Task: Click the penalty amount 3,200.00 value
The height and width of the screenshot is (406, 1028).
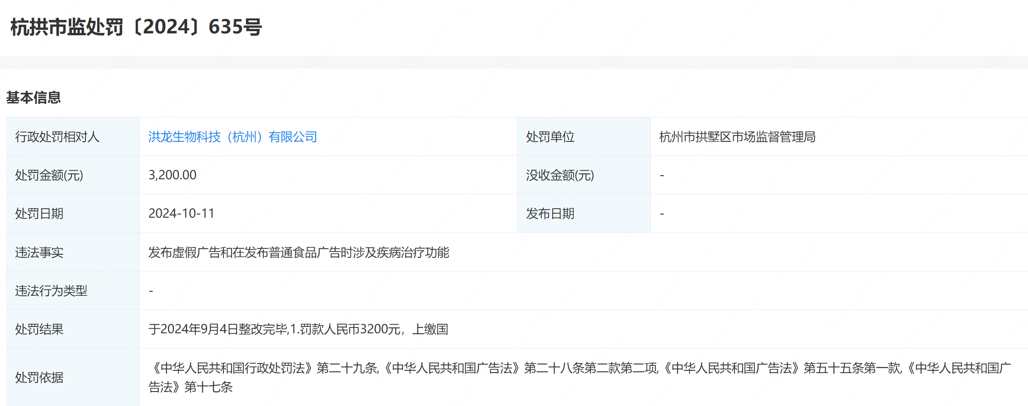Action: tap(172, 175)
